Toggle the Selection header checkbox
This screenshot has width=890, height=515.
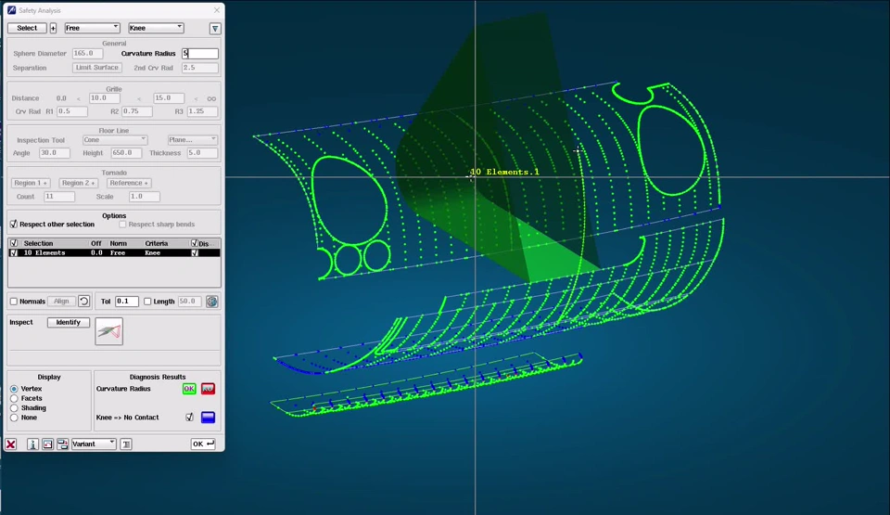(x=14, y=243)
